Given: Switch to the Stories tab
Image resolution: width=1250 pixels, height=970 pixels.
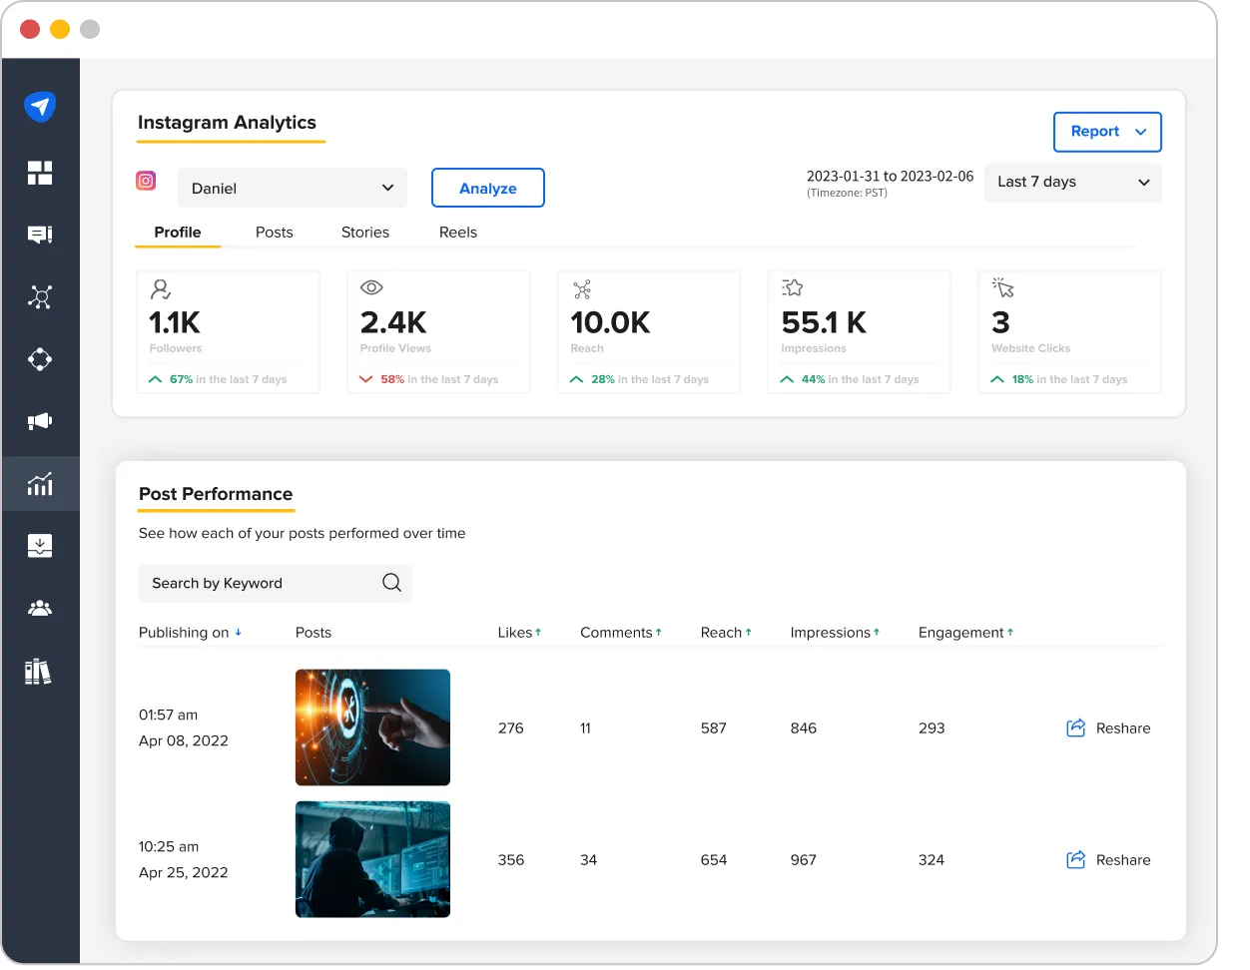Looking at the screenshot, I should point(364,232).
